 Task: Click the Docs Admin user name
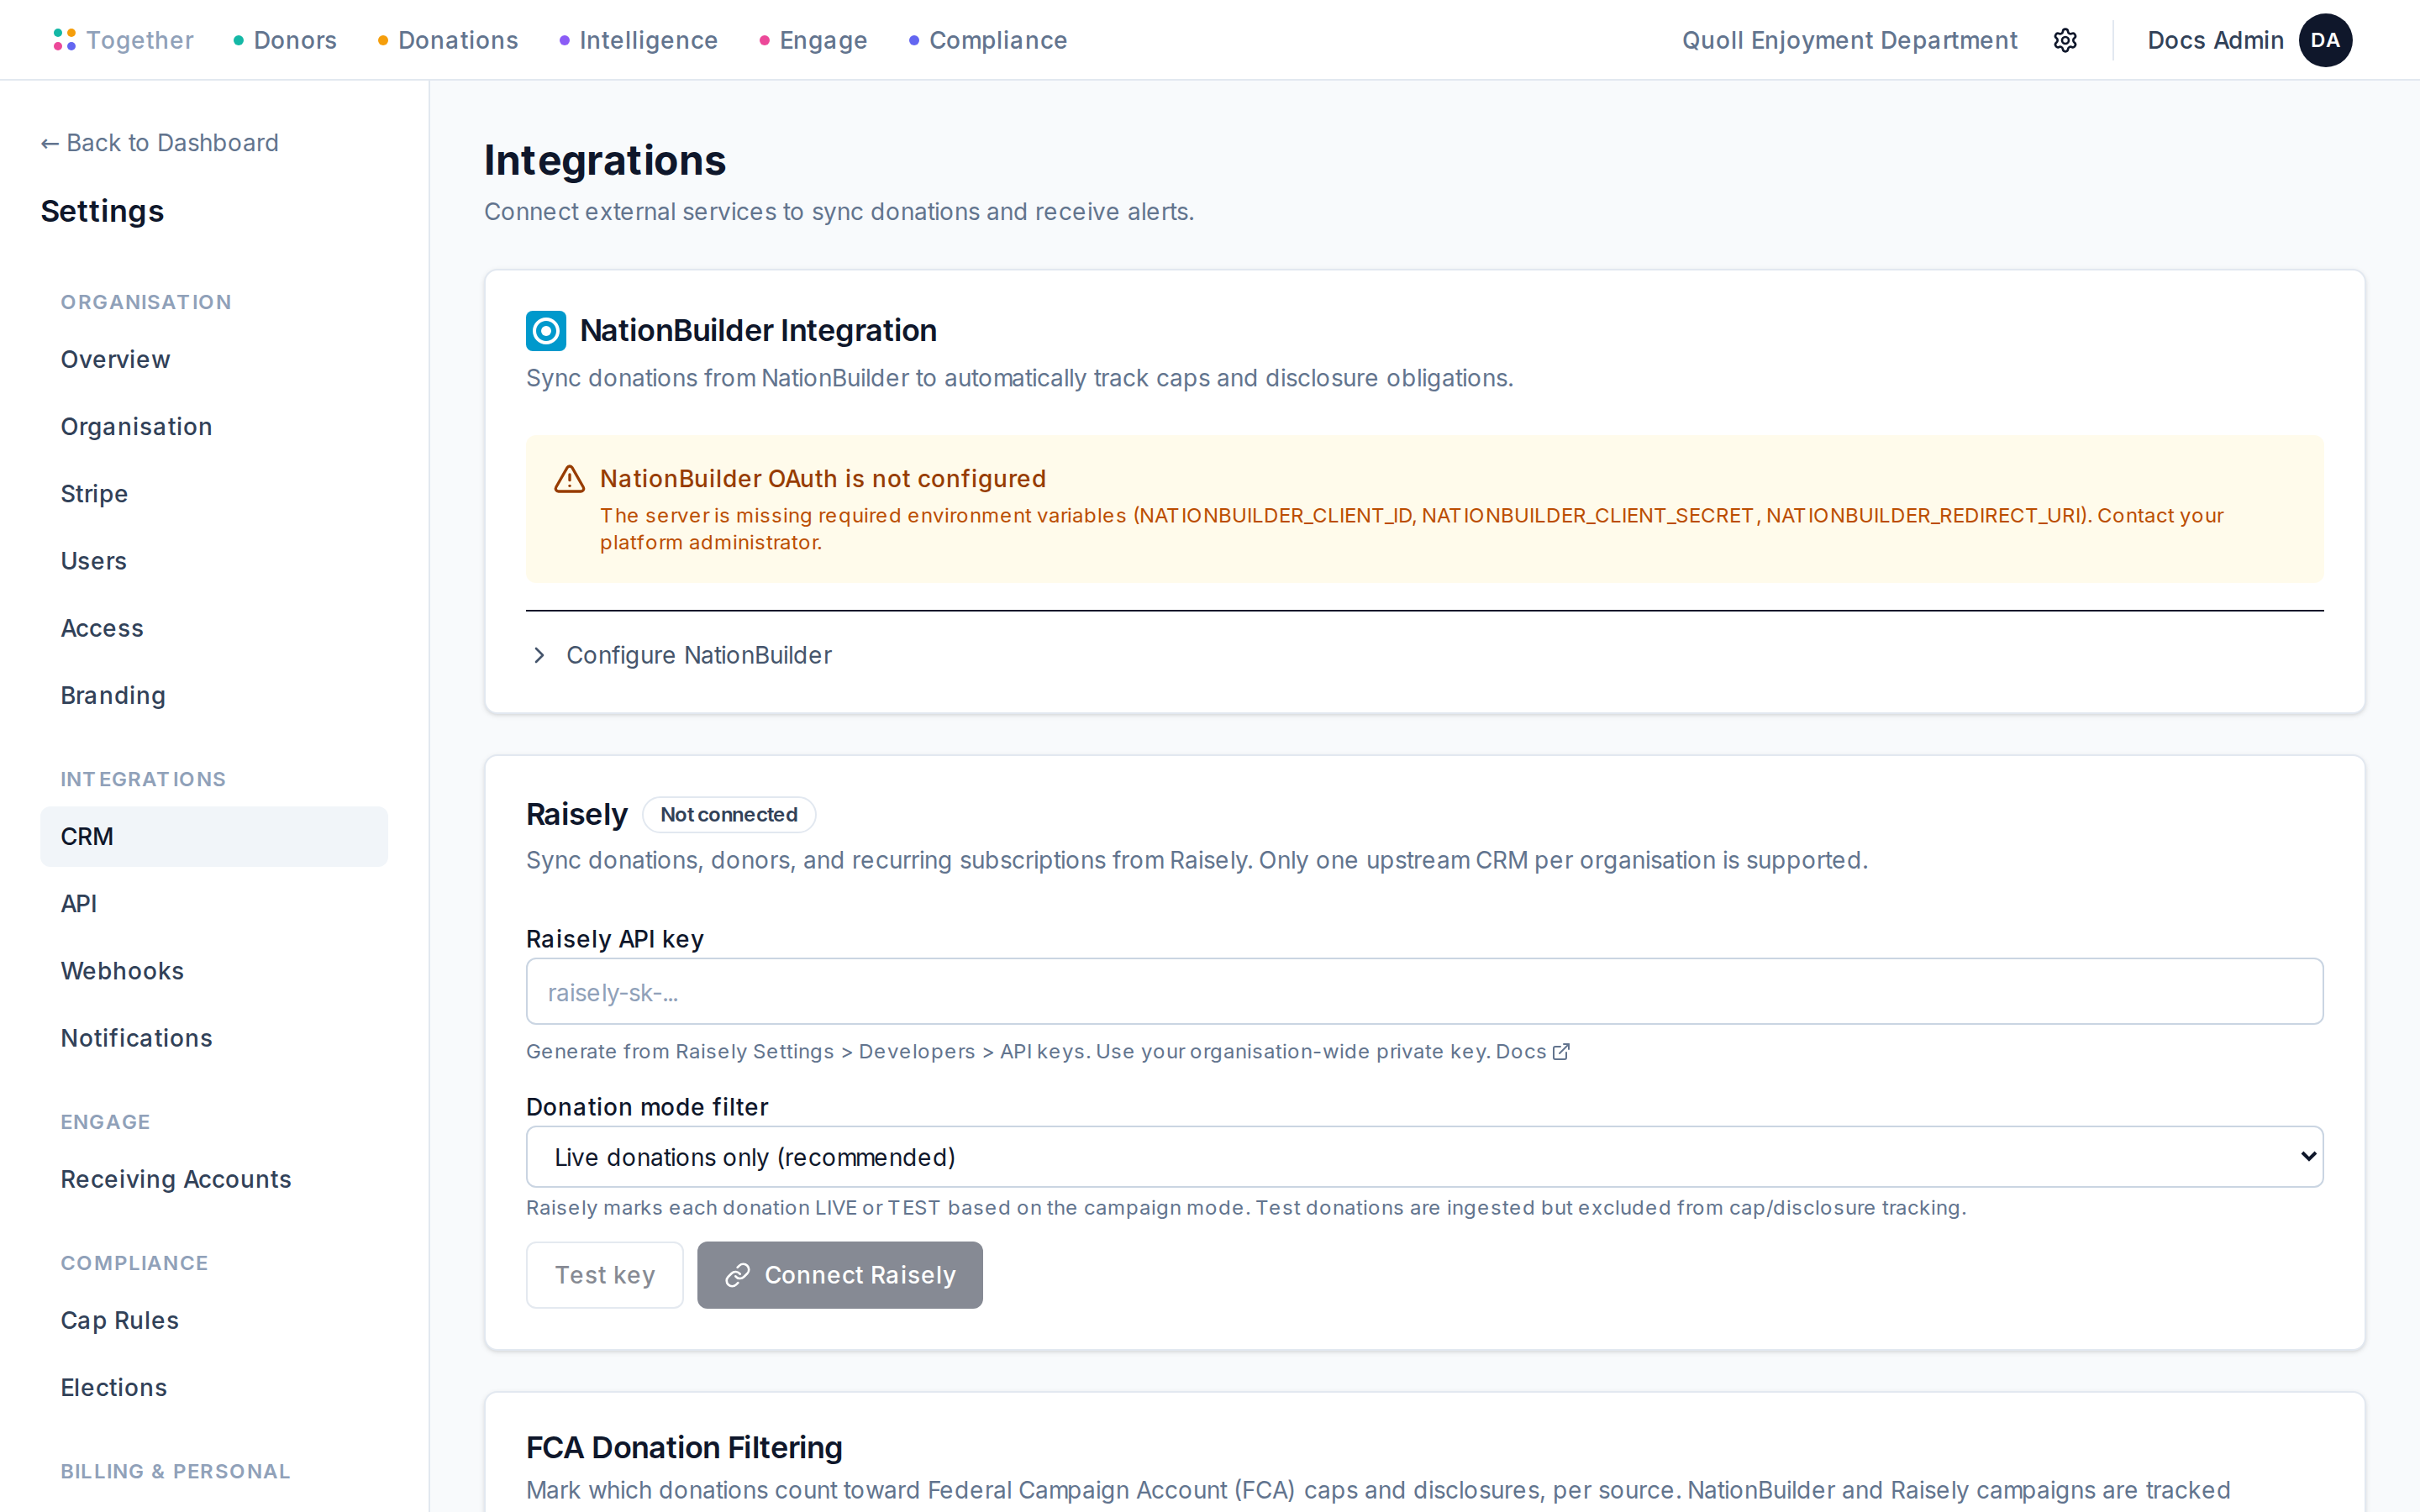(x=2215, y=40)
